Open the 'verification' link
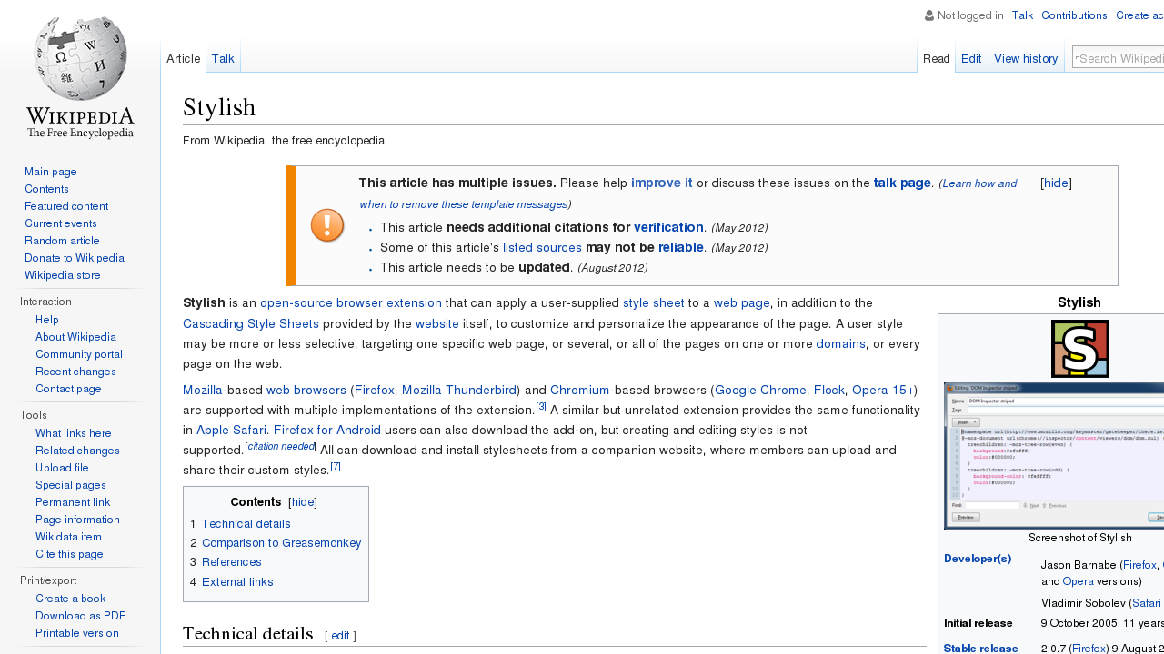This screenshot has width=1164, height=654. [x=668, y=227]
